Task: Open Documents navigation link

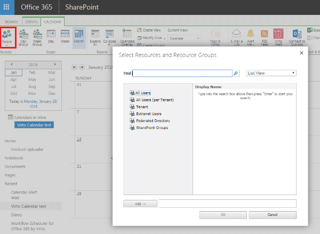Action: pos(15,167)
